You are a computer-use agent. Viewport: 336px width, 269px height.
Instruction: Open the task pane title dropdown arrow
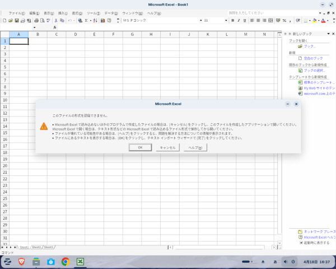[329, 34]
